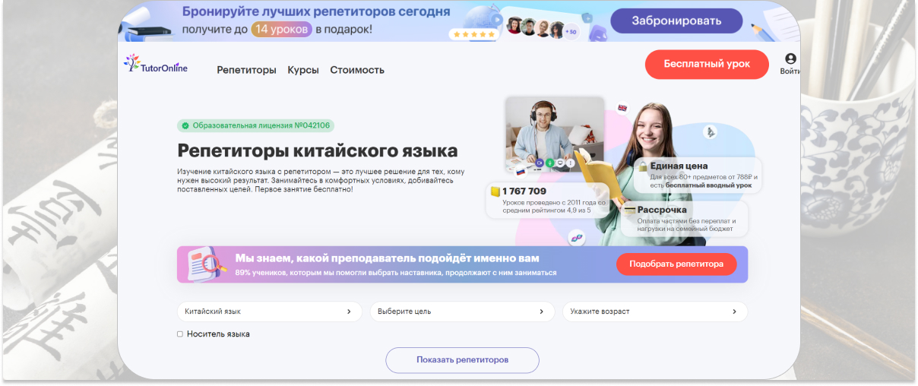Click the microscope icon near the student
Screen dimensions: 918x386
(x=711, y=132)
